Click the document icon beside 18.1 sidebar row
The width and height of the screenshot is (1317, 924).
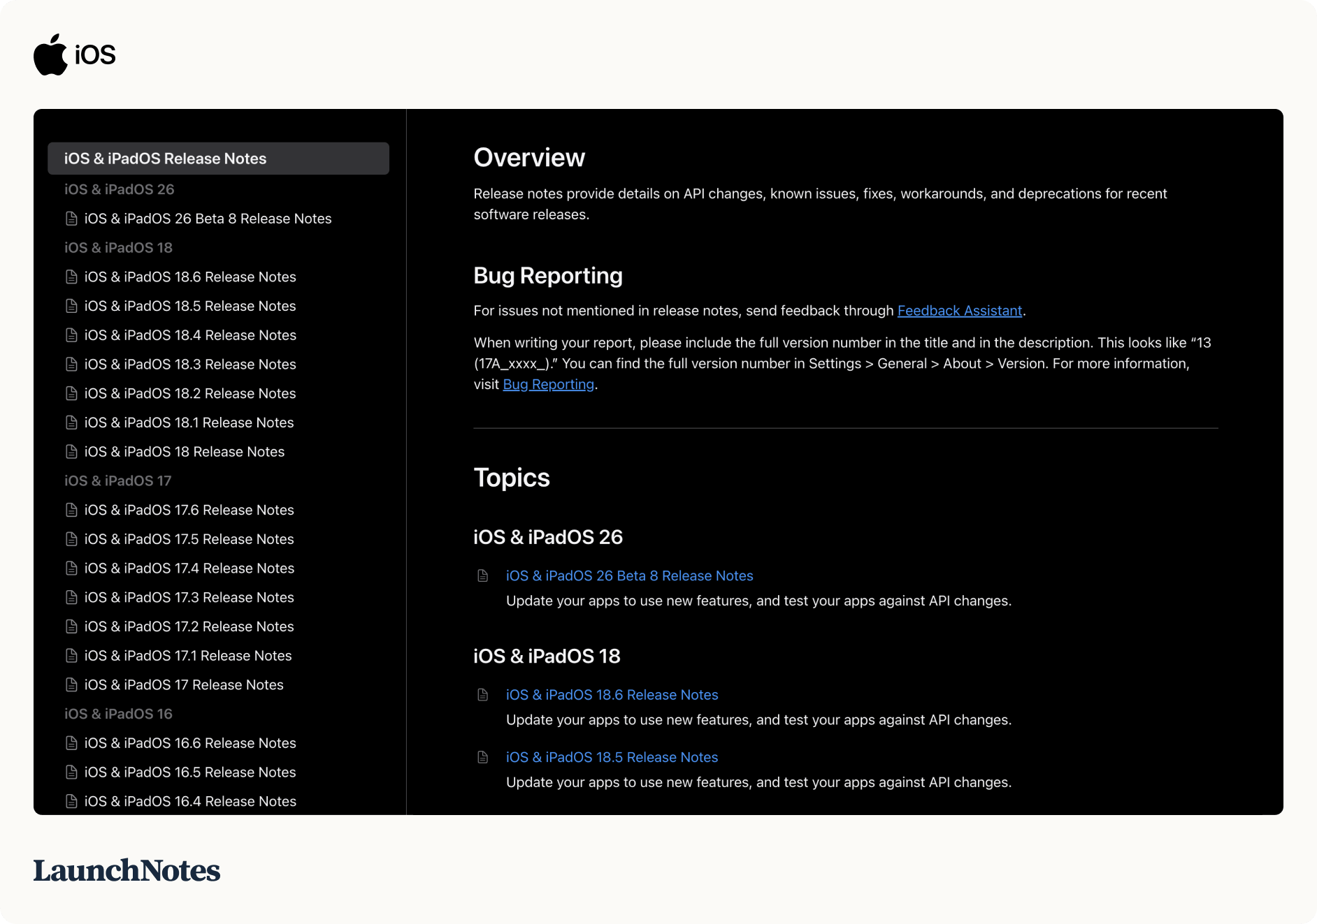pyautogui.click(x=71, y=423)
